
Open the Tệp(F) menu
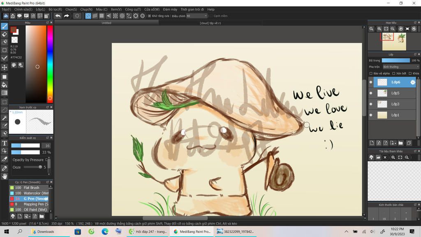point(7,9)
